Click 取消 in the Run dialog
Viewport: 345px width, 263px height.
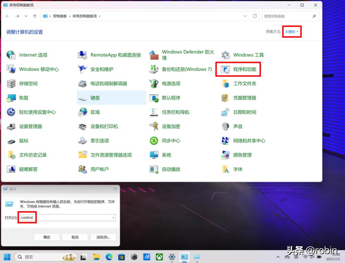[x=75, y=237]
